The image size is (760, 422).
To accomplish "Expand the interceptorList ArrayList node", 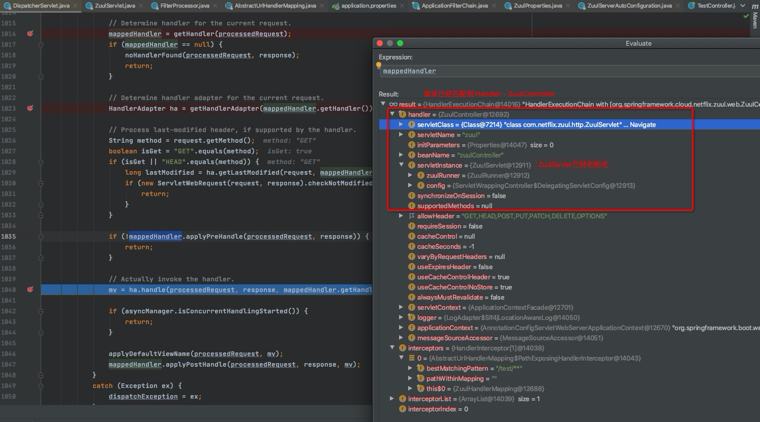I will pos(392,399).
